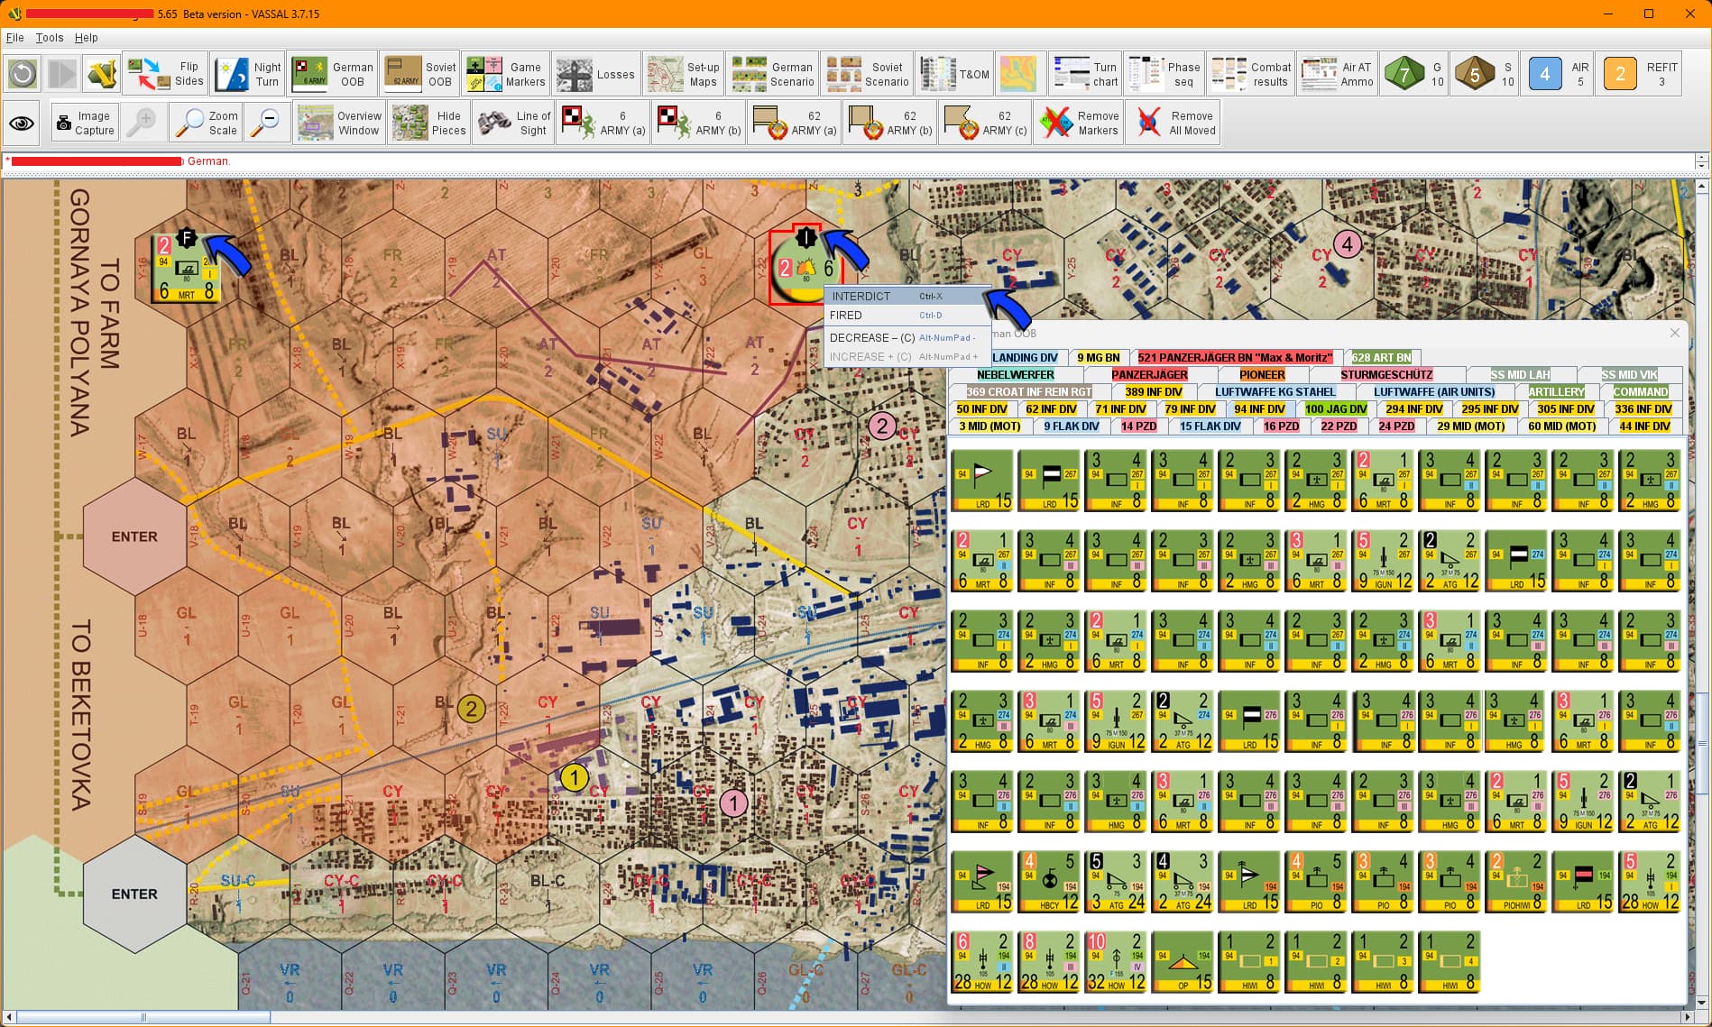
Task: Roll the green G 10 die
Action: click(x=1414, y=74)
